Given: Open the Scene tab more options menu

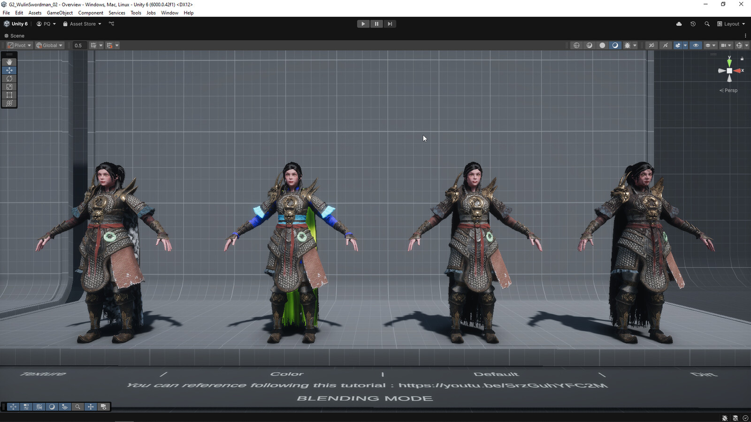Looking at the screenshot, I should click(745, 36).
